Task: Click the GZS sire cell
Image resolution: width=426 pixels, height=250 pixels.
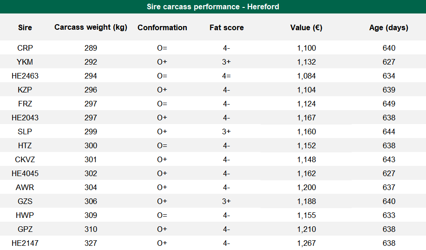Action: (25, 201)
